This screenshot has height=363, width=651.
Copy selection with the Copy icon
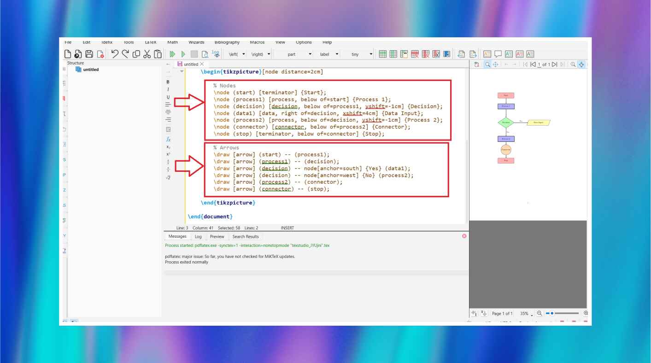point(136,54)
